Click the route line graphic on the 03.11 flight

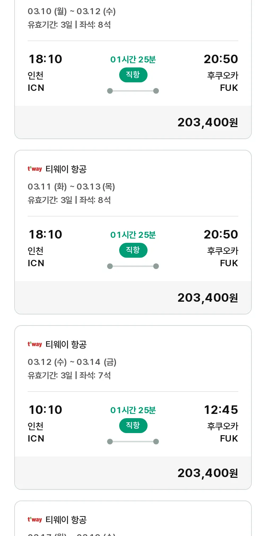click(133, 266)
